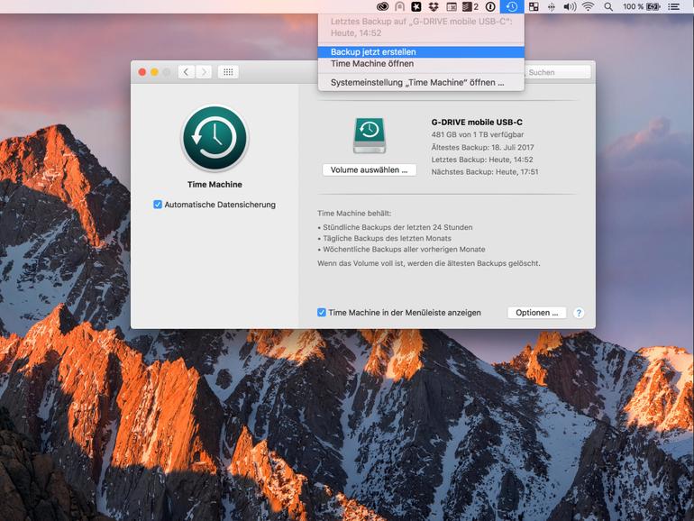Click the arch-shaped menu bar icon
The width and height of the screenshot is (694, 521).
[x=399, y=6]
